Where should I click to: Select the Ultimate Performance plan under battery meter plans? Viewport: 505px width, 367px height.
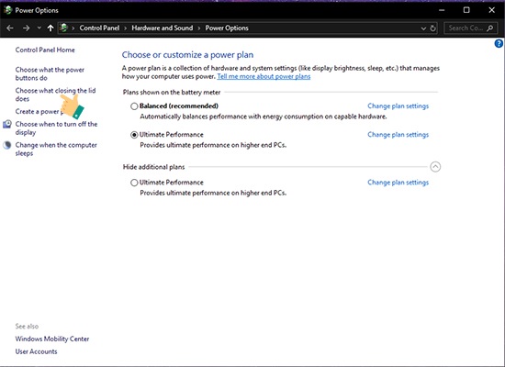[134, 135]
